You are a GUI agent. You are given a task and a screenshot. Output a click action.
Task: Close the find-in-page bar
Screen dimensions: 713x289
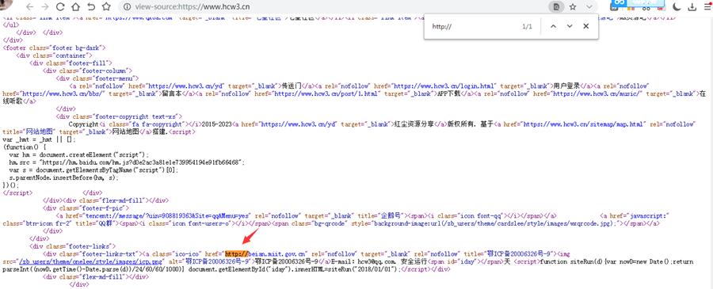585,26
